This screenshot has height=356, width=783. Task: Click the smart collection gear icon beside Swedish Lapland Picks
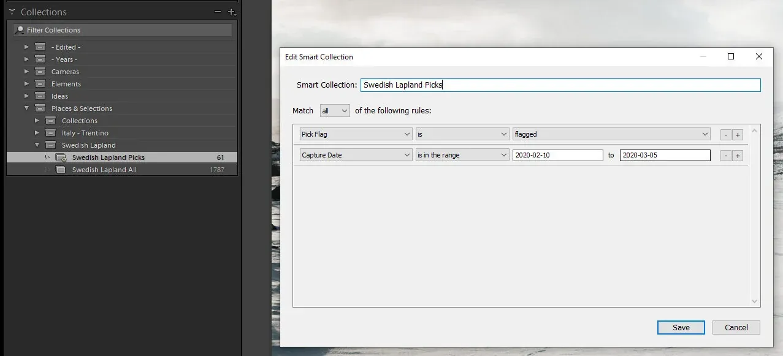tap(60, 157)
